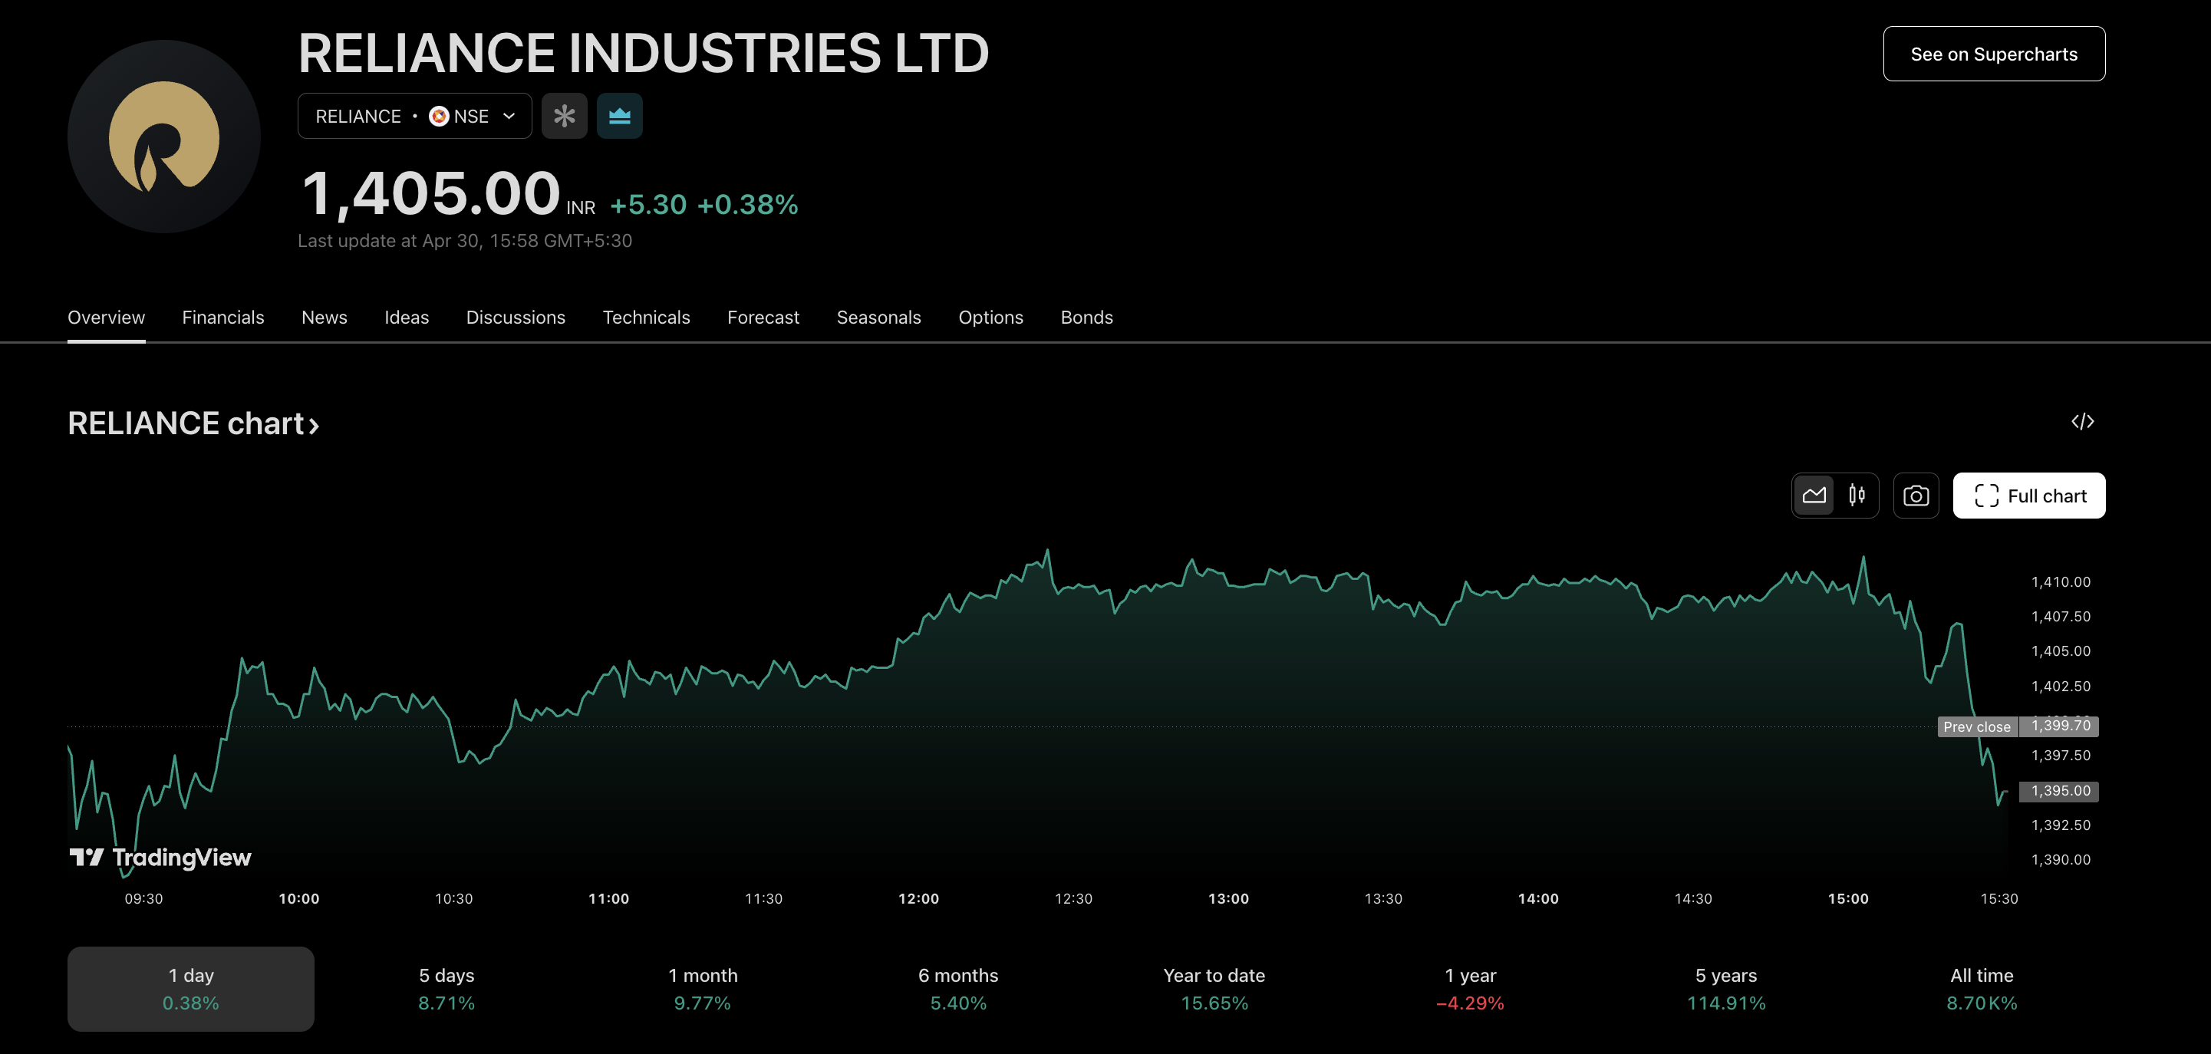This screenshot has height=1054, width=2211.
Task: Open the embed code icon
Action: point(2082,421)
